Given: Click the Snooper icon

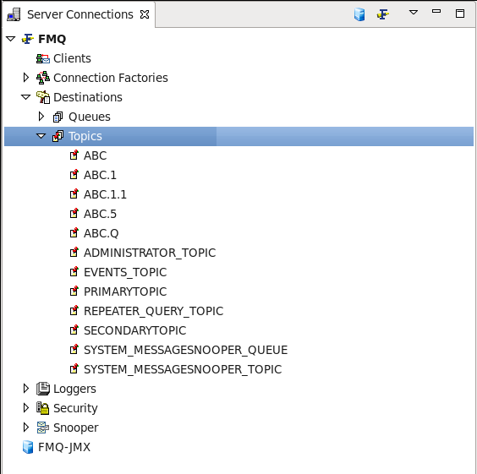Looking at the screenshot, I should 43,428.
